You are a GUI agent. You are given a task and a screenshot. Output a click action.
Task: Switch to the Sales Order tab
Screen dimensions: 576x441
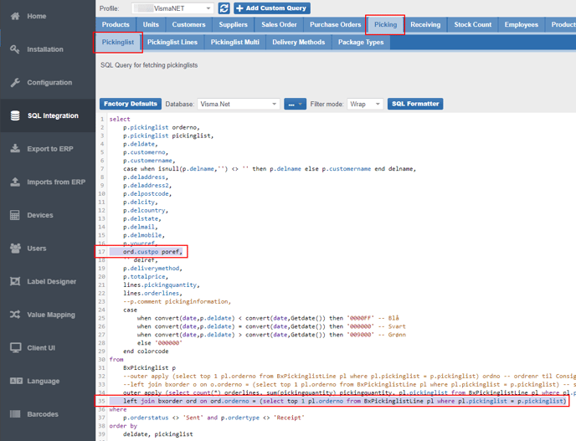[279, 24]
